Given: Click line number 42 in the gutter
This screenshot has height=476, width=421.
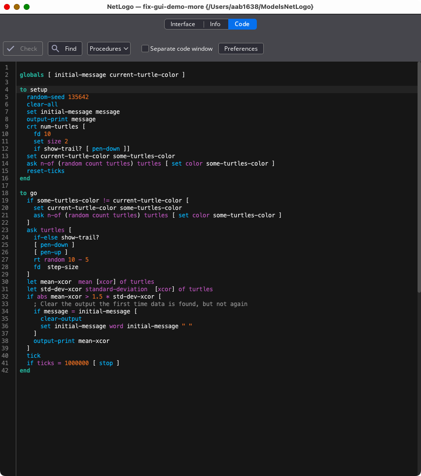Looking at the screenshot, I should (5, 371).
